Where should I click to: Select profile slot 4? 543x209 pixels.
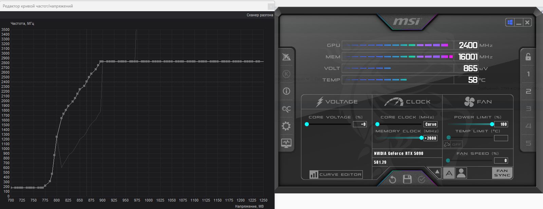pyautogui.click(x=528, y=126)
